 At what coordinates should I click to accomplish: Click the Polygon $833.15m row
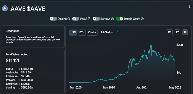tap(19, 80)
